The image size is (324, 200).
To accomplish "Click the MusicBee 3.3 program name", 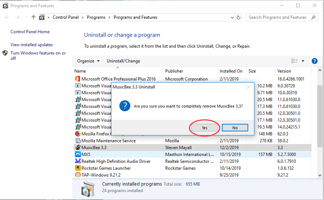I will (94, 147).
